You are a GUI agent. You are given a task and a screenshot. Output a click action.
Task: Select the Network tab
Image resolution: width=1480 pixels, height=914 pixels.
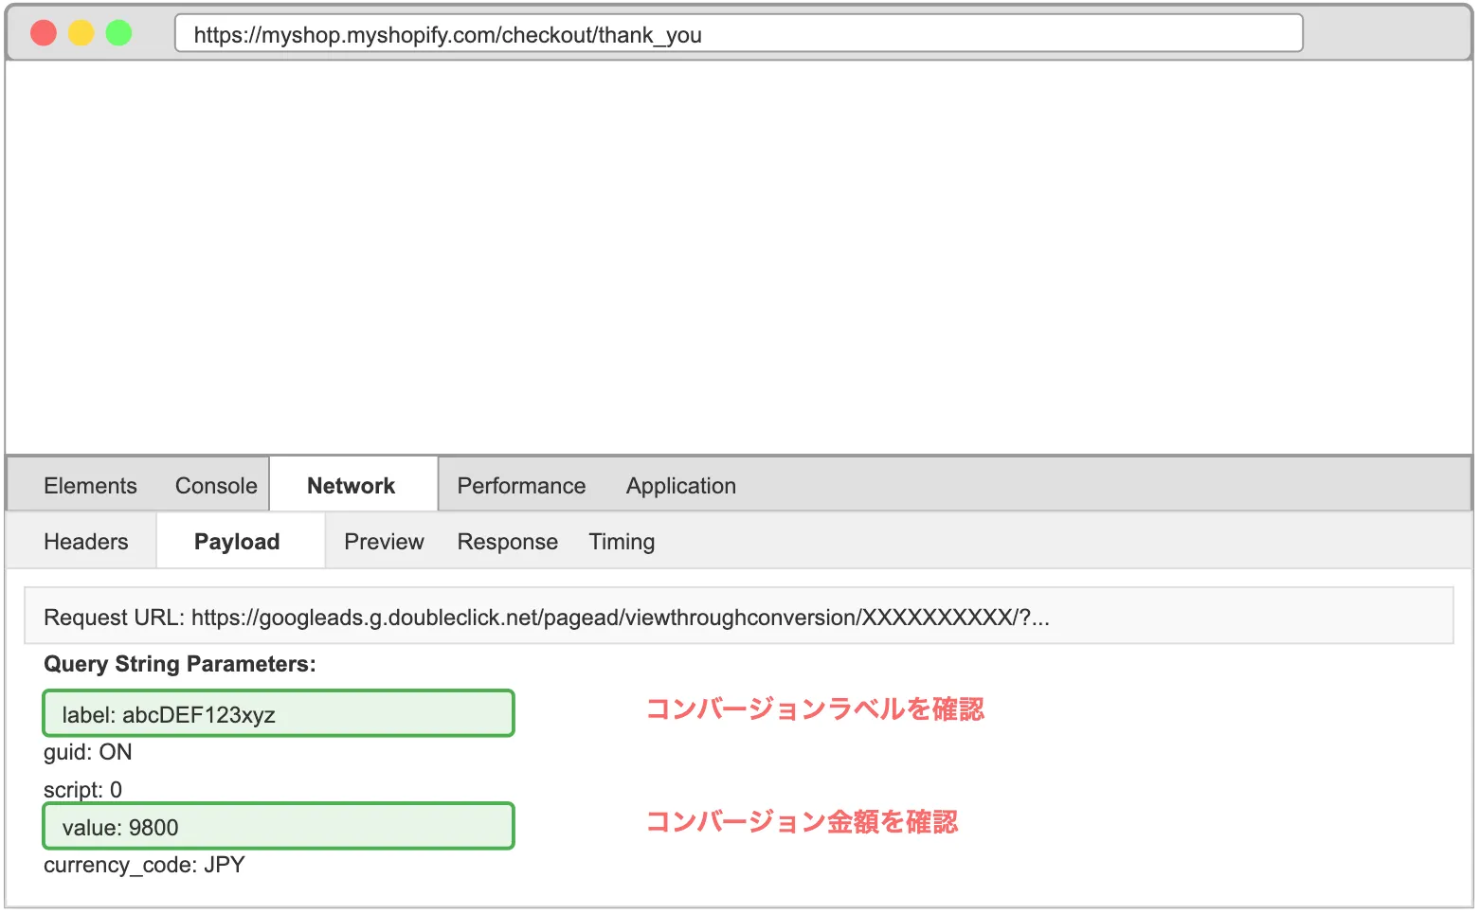click(x=352, y=485)
